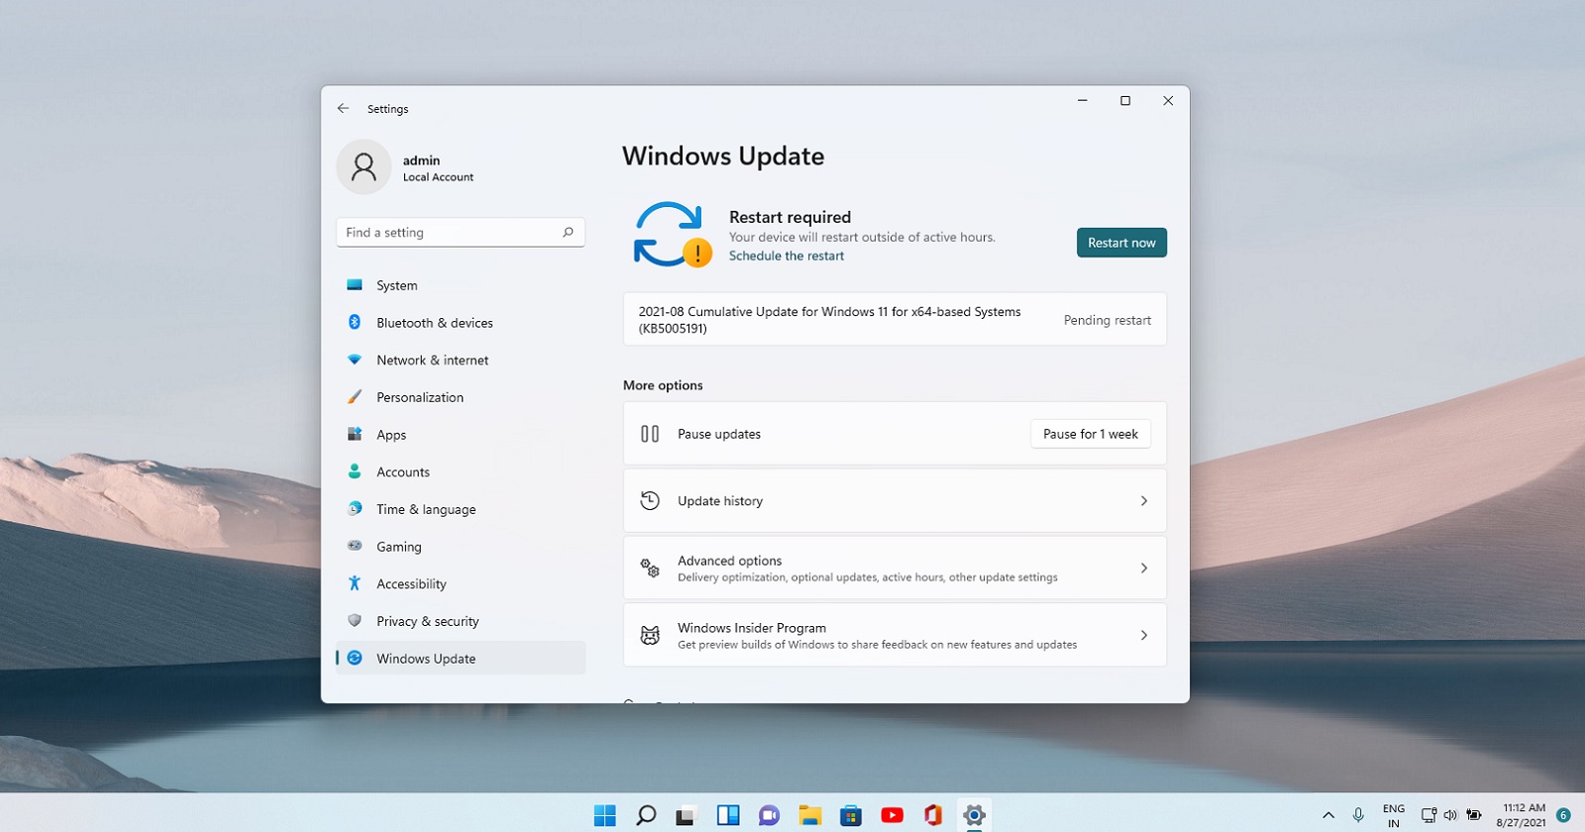Viewport: 1585px width, 832px height.
Task: Click the Find a setting search box
Action: [461, 232]
